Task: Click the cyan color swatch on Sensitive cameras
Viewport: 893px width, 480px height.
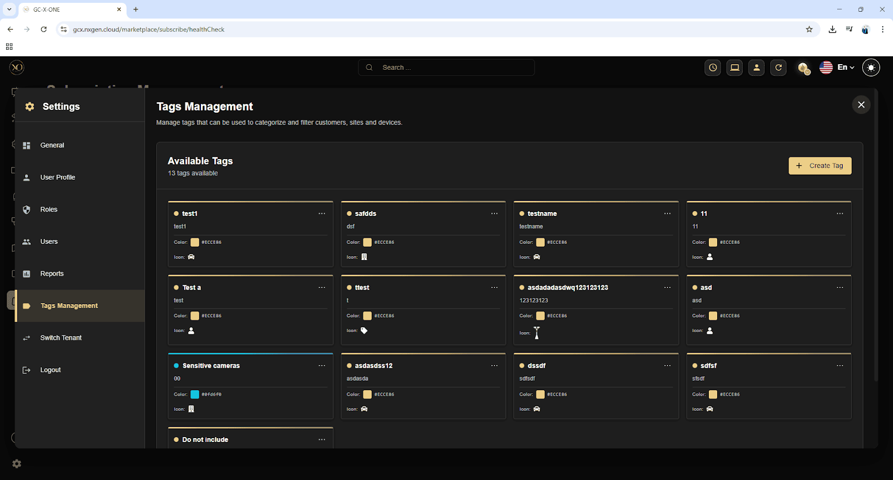Action: (x=195, y=395)
